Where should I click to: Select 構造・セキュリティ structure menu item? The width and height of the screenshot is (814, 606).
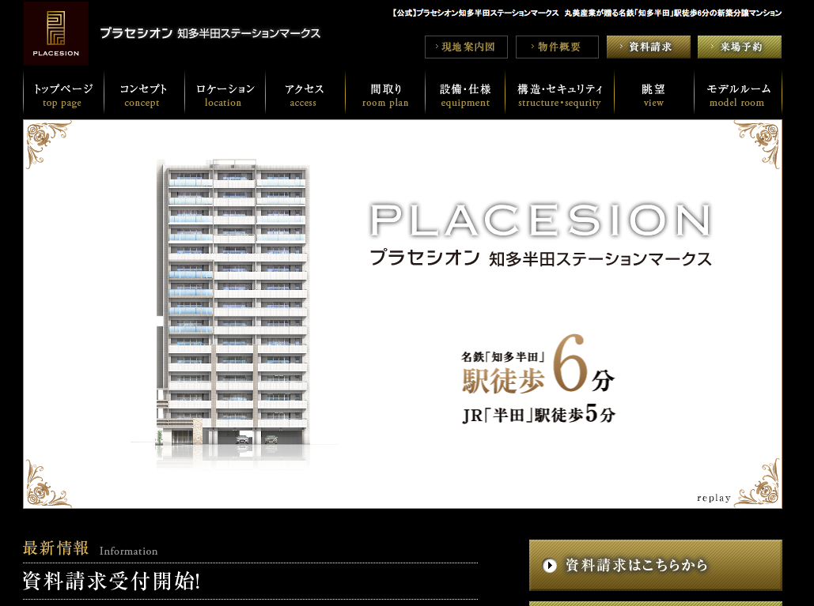pyautogui.click(x=559, y=95)
